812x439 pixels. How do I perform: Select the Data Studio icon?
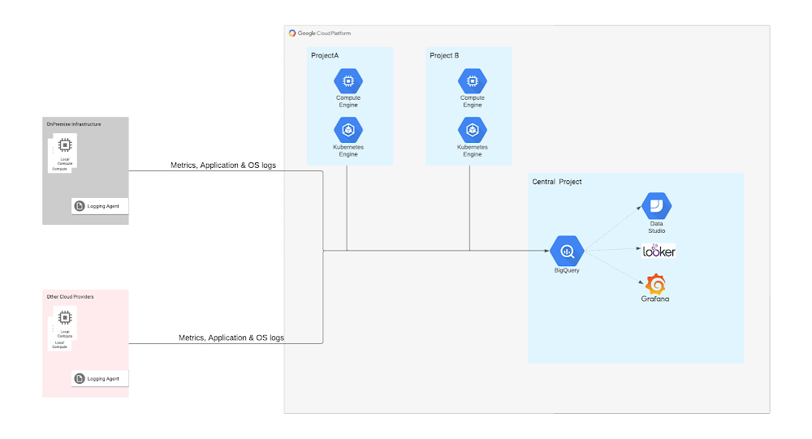[x=657, y=206]
